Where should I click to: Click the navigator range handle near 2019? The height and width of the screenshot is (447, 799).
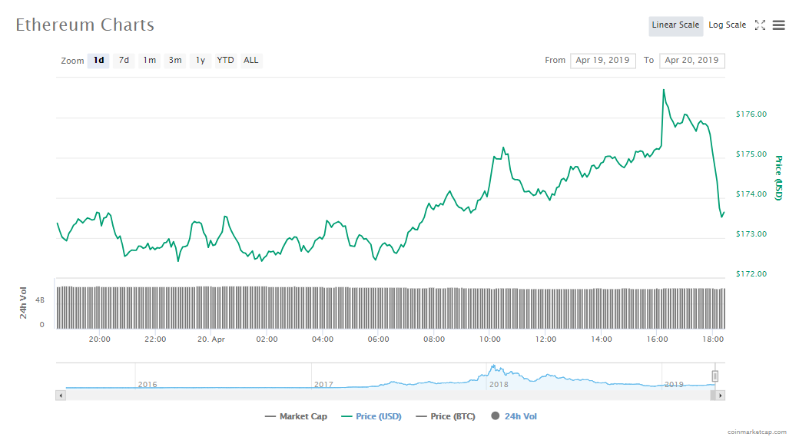click(714, 376)
